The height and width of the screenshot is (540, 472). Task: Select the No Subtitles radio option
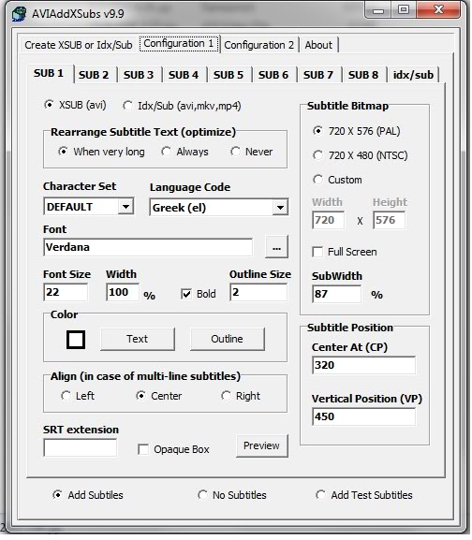pyautogui.click(x=232, y=495)
